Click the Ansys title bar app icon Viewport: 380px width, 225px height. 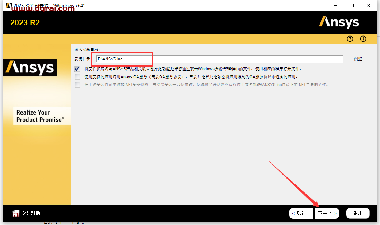[8, 5]
